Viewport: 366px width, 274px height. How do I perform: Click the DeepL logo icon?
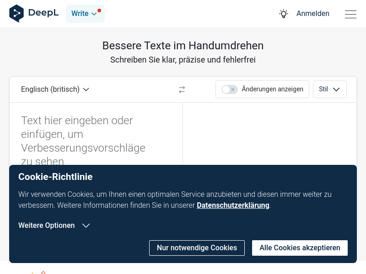16,13
